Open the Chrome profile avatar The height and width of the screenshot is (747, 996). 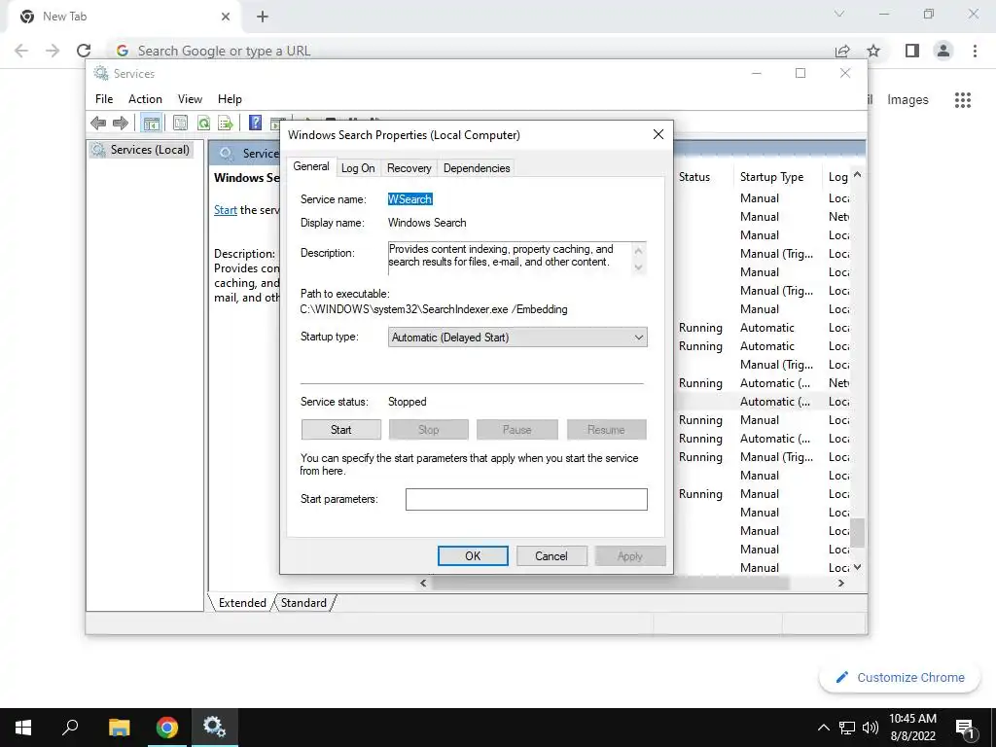(x=943, y=51)
